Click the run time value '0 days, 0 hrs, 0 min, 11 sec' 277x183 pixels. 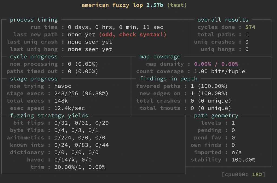click(116, 27)
